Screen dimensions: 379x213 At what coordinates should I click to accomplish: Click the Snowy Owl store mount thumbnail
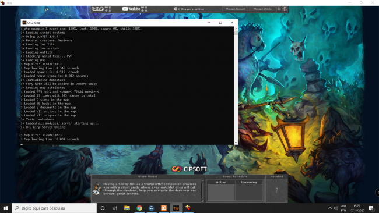97,189
